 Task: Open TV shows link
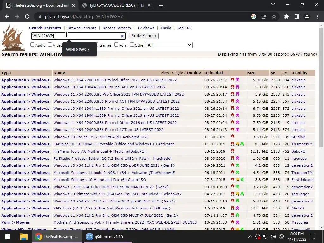pyautogui.click(x=146, y=28)
